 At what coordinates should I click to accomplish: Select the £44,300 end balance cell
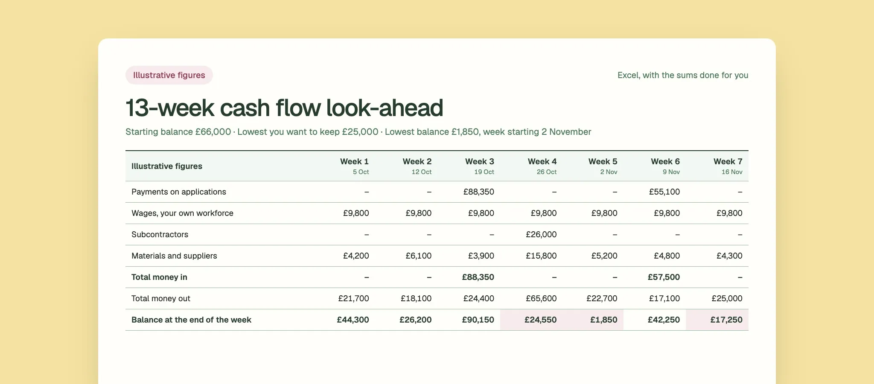pos(344,320)
